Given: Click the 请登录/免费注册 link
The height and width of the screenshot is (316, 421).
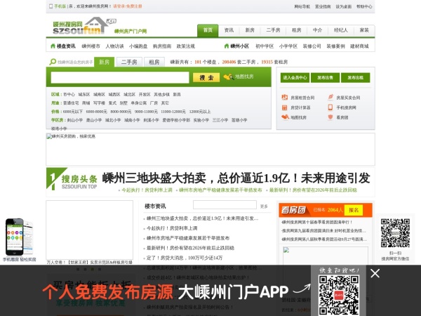Looking at the screenshot, I should pos(128,6).
